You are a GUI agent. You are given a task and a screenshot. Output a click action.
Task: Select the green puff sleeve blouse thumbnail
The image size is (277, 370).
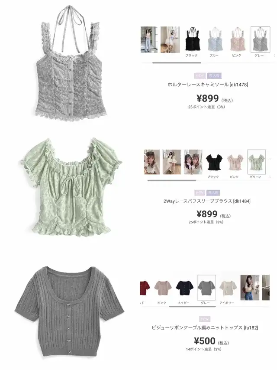(x=257, y=162)
